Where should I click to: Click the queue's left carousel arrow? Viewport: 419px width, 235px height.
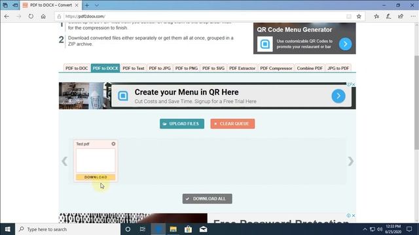click(x=65, y=161)
